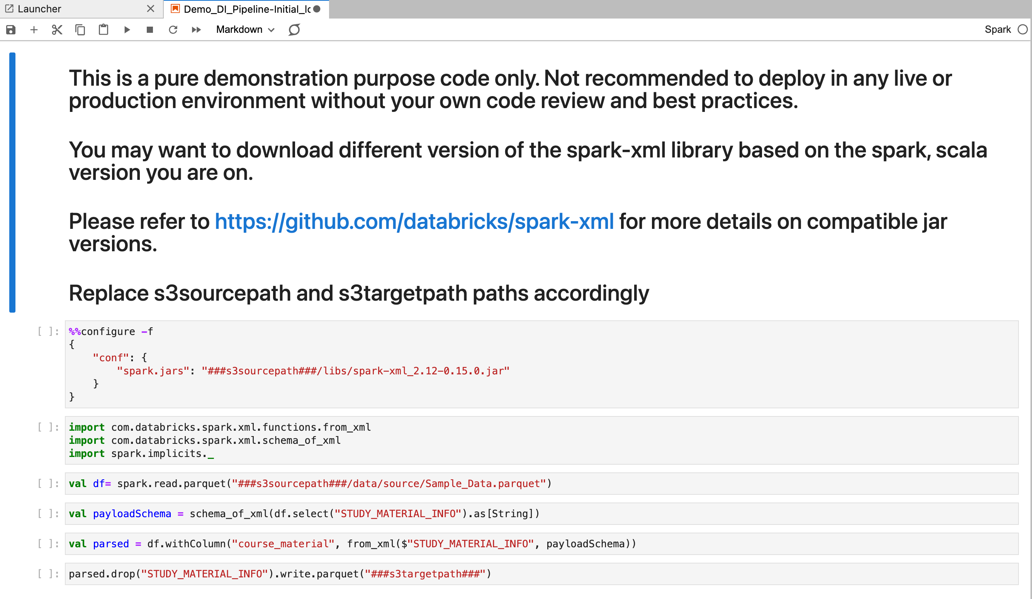The width and height of the screenshot is (1032, 599).
Task: Select the Demo_DI_Pipeline notebook tab
Action: click(246, 9)
